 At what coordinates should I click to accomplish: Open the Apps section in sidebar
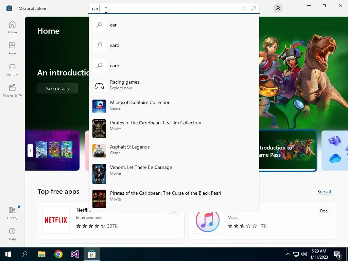click(12, 48)
